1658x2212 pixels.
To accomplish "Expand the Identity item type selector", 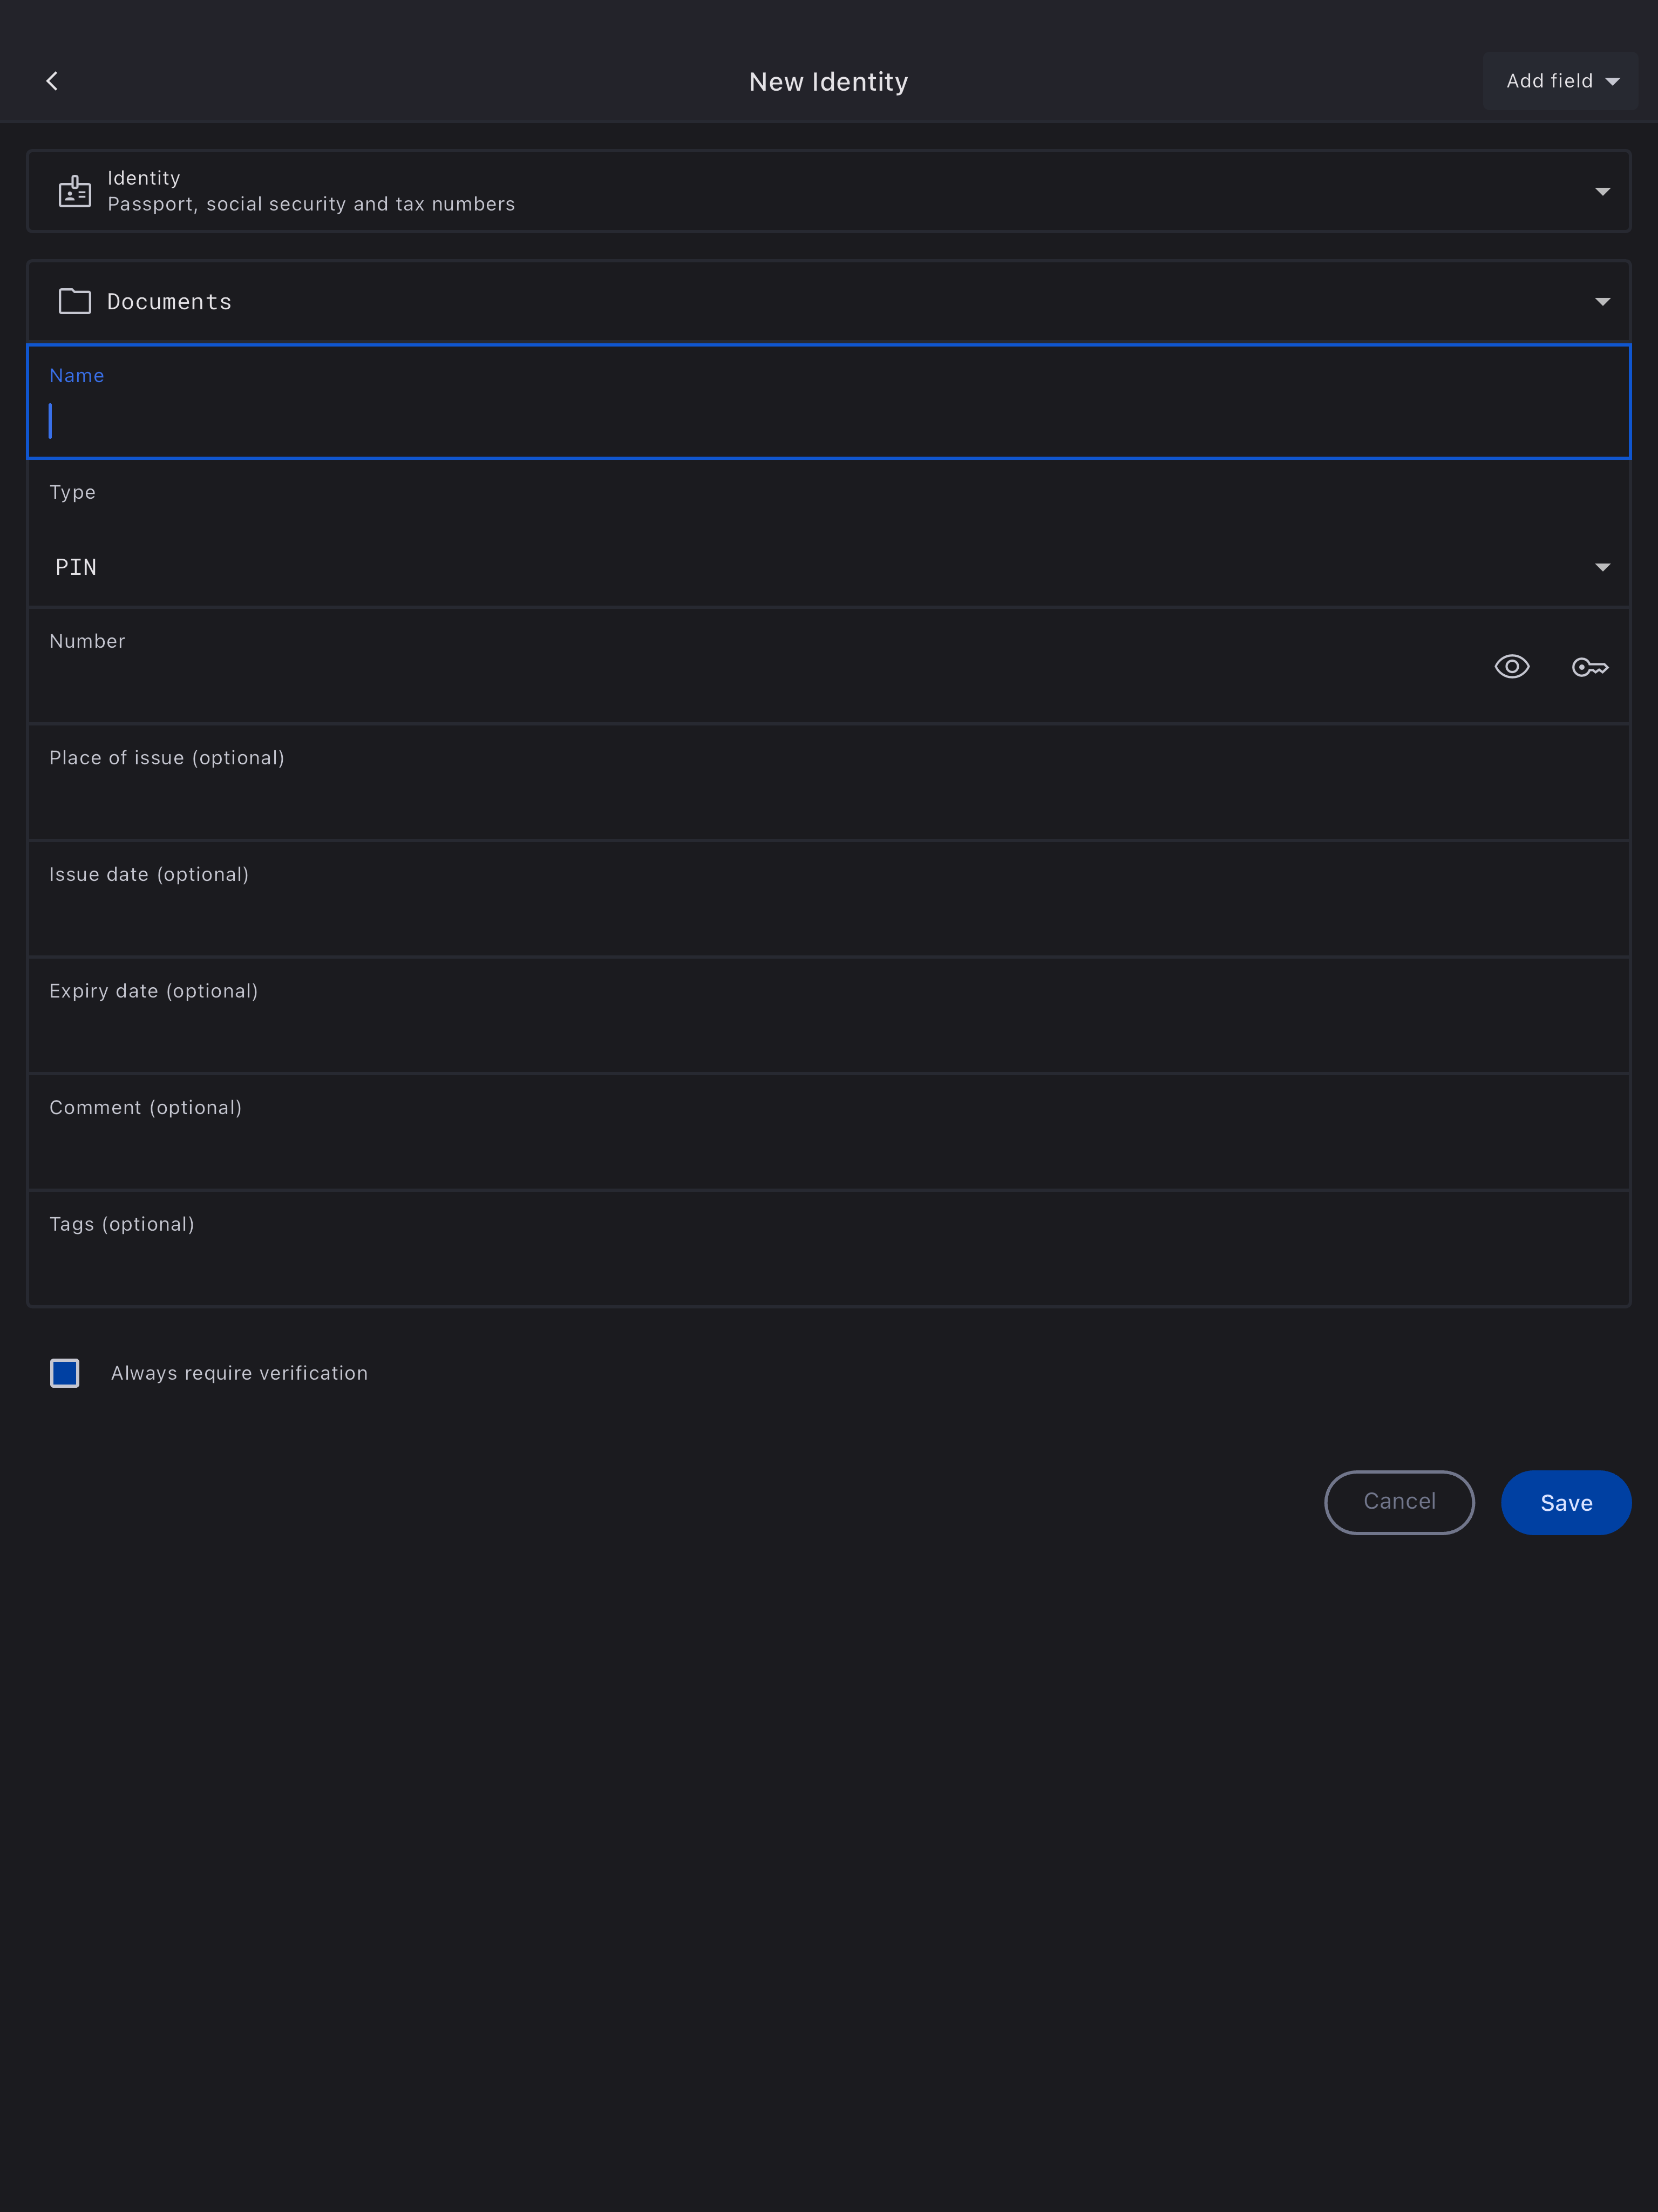I will coord(1602,191).
